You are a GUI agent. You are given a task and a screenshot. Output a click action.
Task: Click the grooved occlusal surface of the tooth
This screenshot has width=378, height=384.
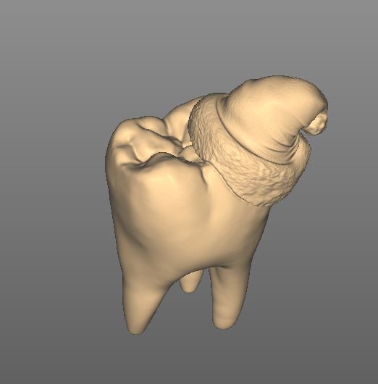(x=156, y=144)
